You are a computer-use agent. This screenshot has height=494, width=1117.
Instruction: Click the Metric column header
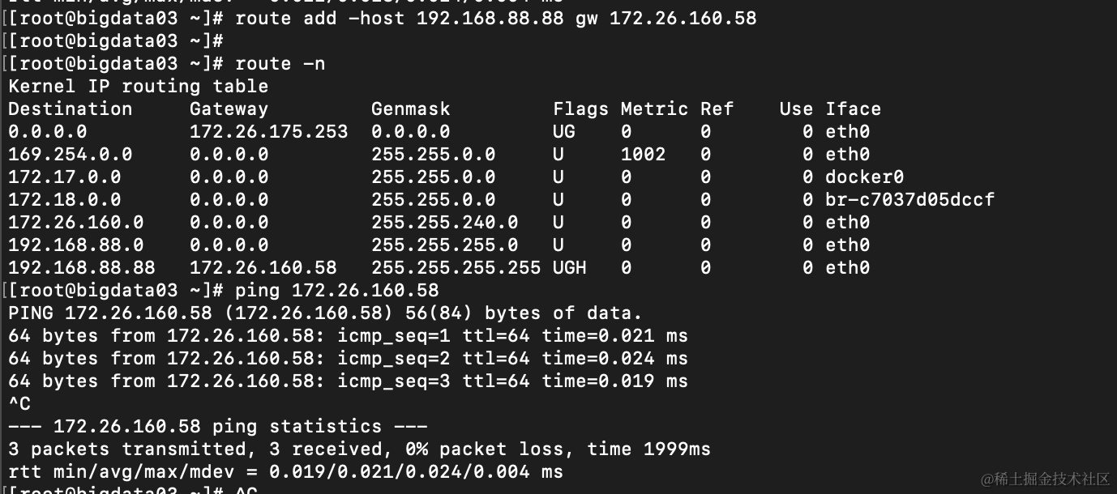[x=654, y=109]
